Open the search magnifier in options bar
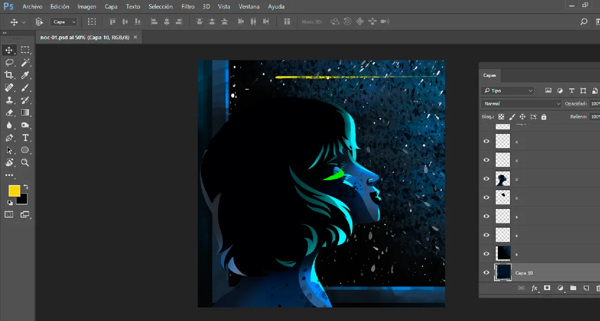Viewport: 600px width, 321px height. click(x=584, y=22)
